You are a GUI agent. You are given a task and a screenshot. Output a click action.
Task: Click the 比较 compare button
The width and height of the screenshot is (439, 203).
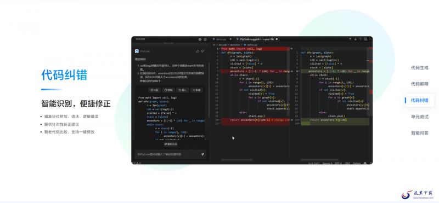(154, 90)
